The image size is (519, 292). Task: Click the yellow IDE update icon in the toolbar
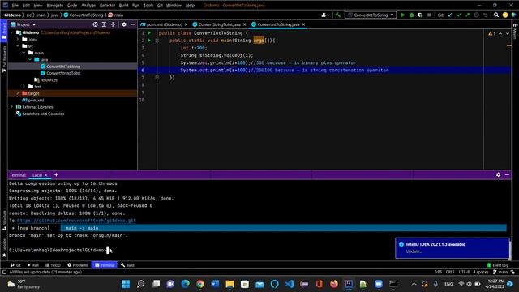pyautogui.click(x=505, y=15)
